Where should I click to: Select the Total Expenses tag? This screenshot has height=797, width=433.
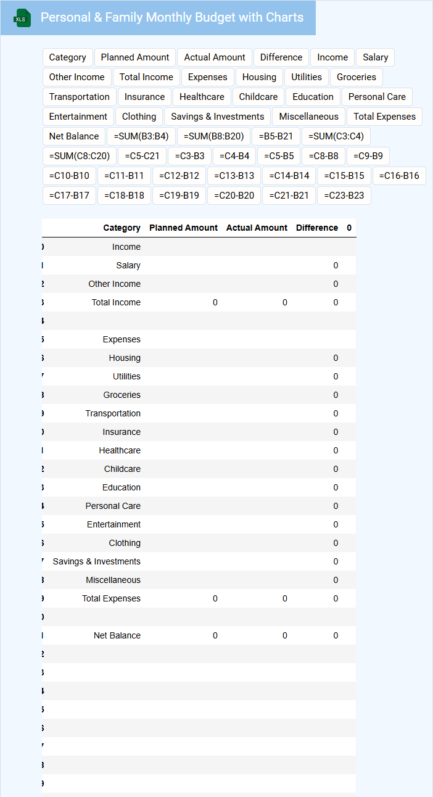click(x=384, y=117)
